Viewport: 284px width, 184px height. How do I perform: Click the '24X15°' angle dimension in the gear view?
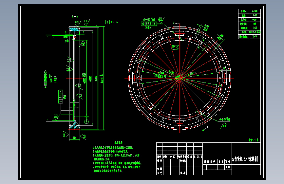(175, 46)
